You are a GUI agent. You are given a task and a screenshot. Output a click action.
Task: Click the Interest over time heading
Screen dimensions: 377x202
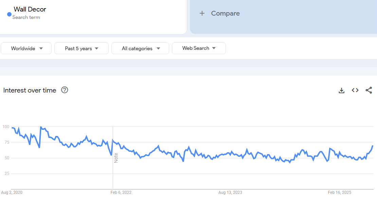pos(30,90)
